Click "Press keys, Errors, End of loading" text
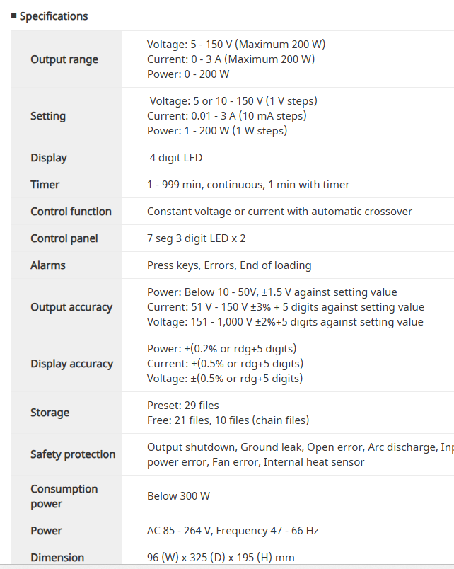This screenshot has height=569, width=454. coord(229,265)
